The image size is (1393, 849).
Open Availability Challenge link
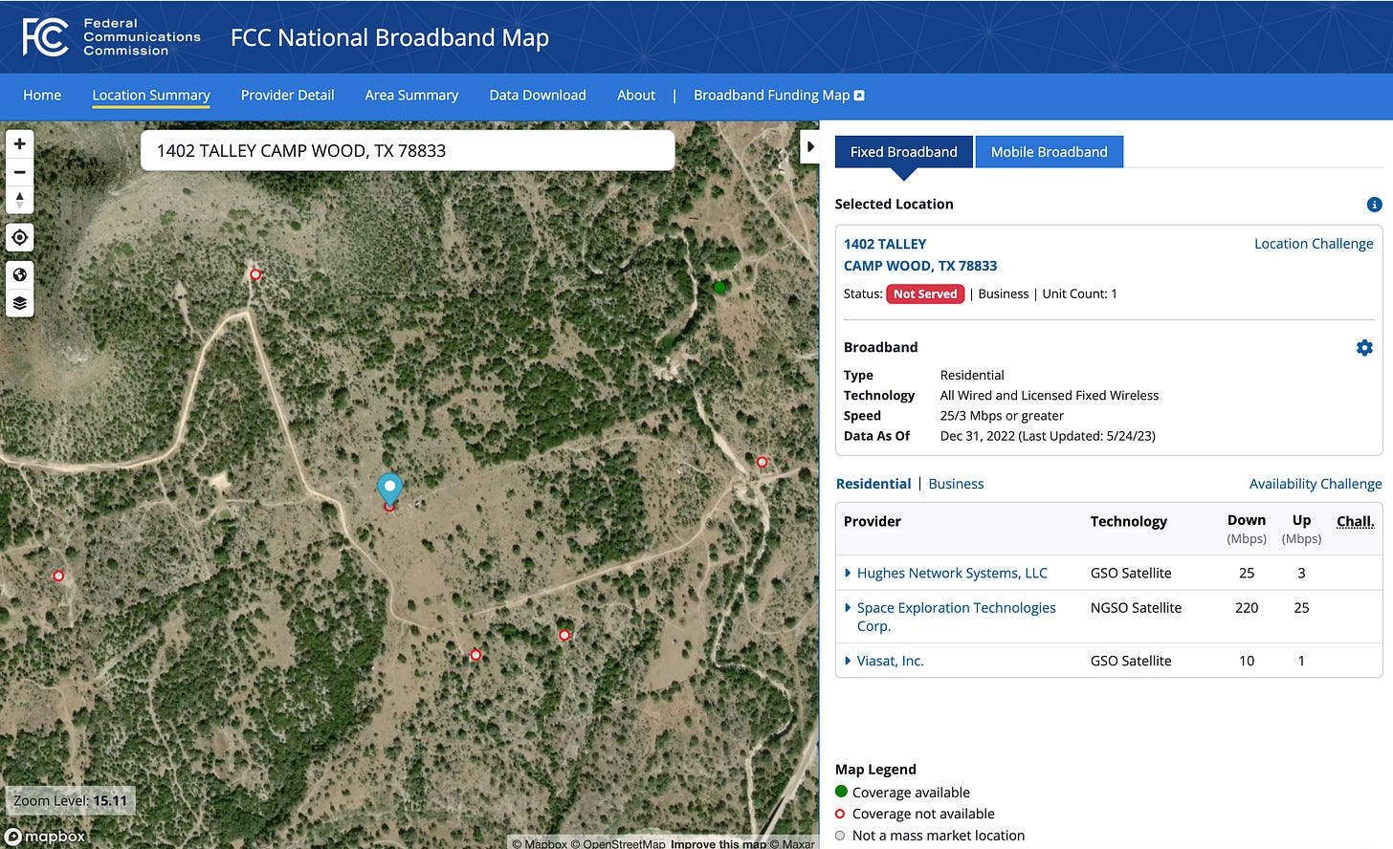coord(1316,484)
